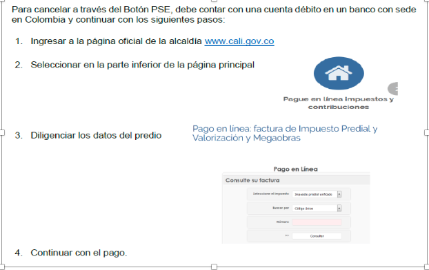429x270 pixels.
Task: Click step 3 'Diligenciar los datos del predio'
Action: point(96,135)
